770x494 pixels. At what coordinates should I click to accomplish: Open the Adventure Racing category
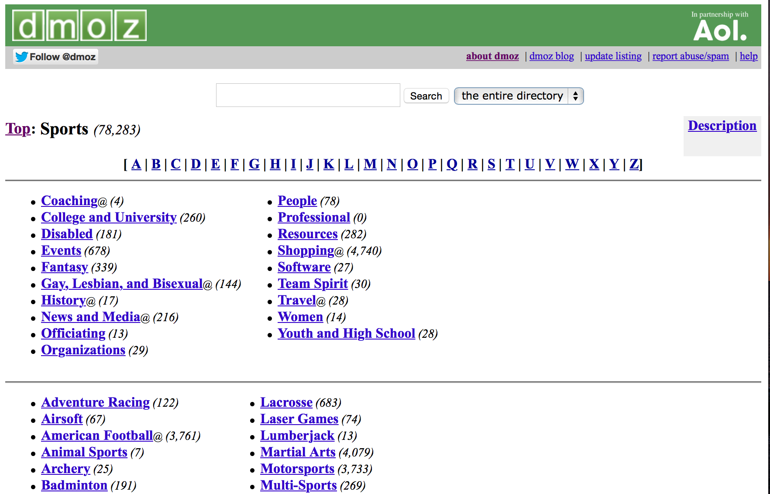click(x=95, y=402)
